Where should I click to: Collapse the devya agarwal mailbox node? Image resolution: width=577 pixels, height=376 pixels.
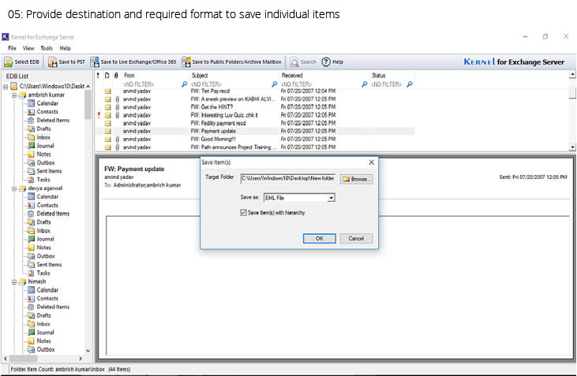(x=14, y=188)
